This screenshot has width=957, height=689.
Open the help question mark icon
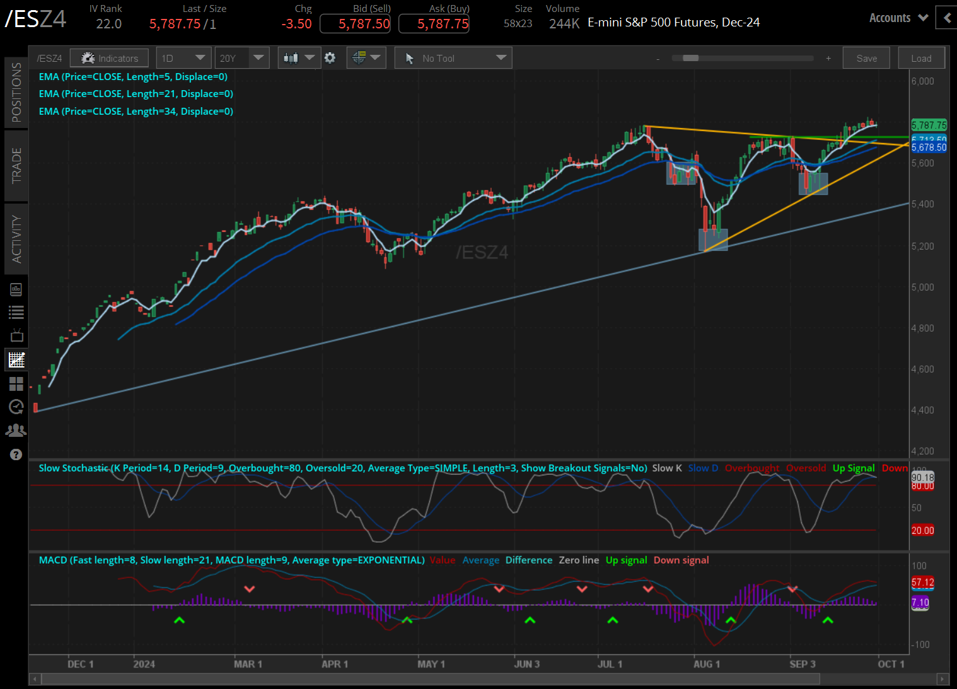[x=16, y=455]
